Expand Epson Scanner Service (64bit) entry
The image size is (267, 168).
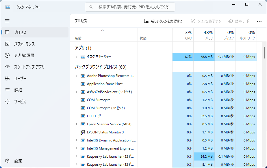click(x=77, y=124)
